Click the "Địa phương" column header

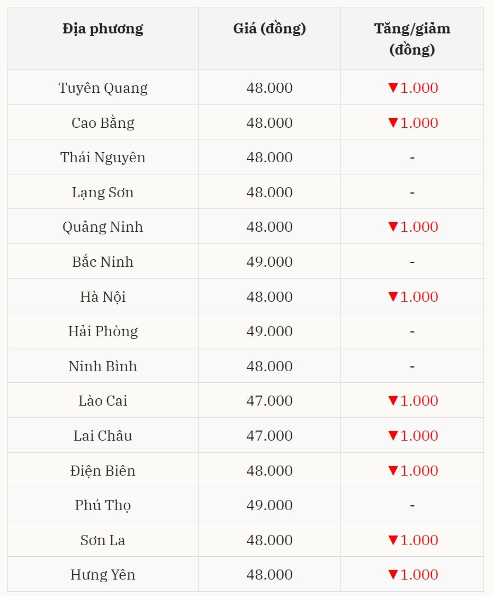pyautogui.click(x=103, y=29)
